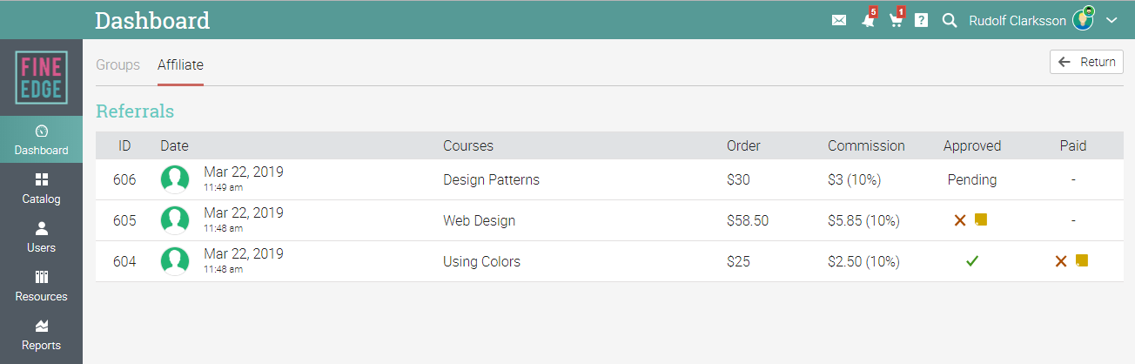Open the note icon for referral 605
This screenshot has height=364, width=1135.
click(981, 219)
